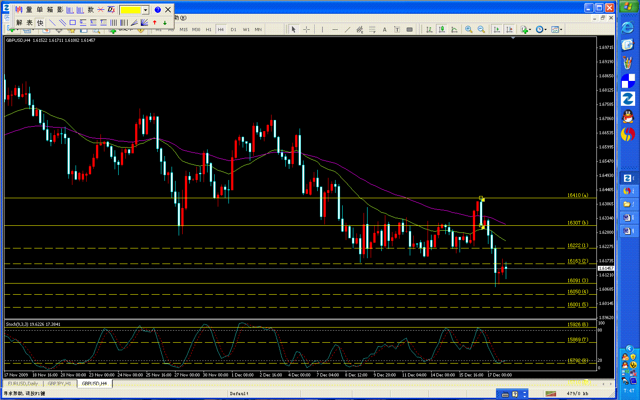
Task: Select the H4 timeframe button
Action: tap(221, 30)
